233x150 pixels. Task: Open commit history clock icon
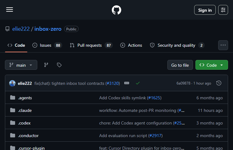tap(219, 83)
